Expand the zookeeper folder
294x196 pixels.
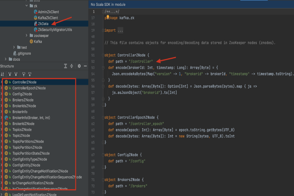[27, 36]
